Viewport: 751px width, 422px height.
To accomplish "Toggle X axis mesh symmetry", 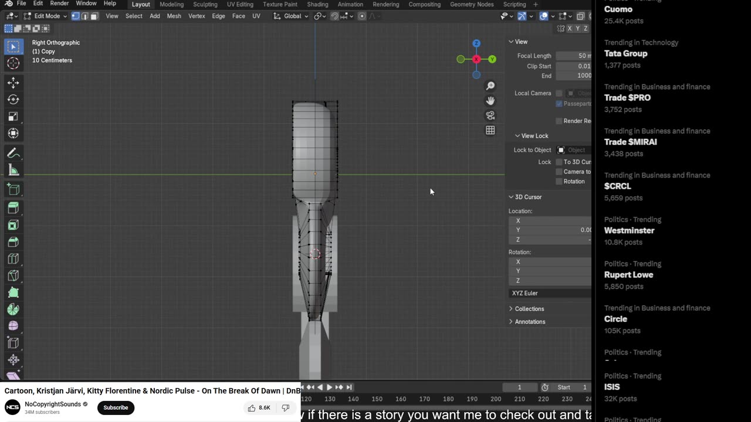I will [x=570, y=28].
